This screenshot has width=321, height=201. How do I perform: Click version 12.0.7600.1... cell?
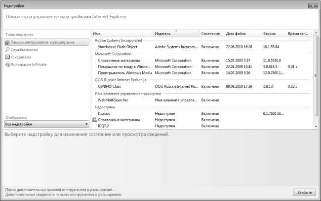click(x=273, y=73)
